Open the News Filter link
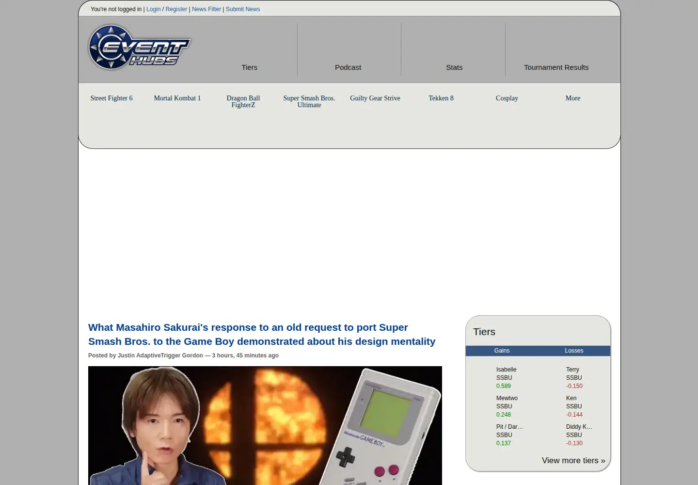Screen dimensions: 698x485 (206, 9)
